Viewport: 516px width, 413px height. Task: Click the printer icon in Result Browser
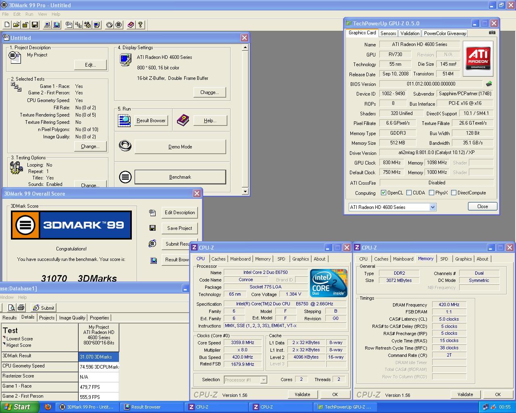pos(21,308)
